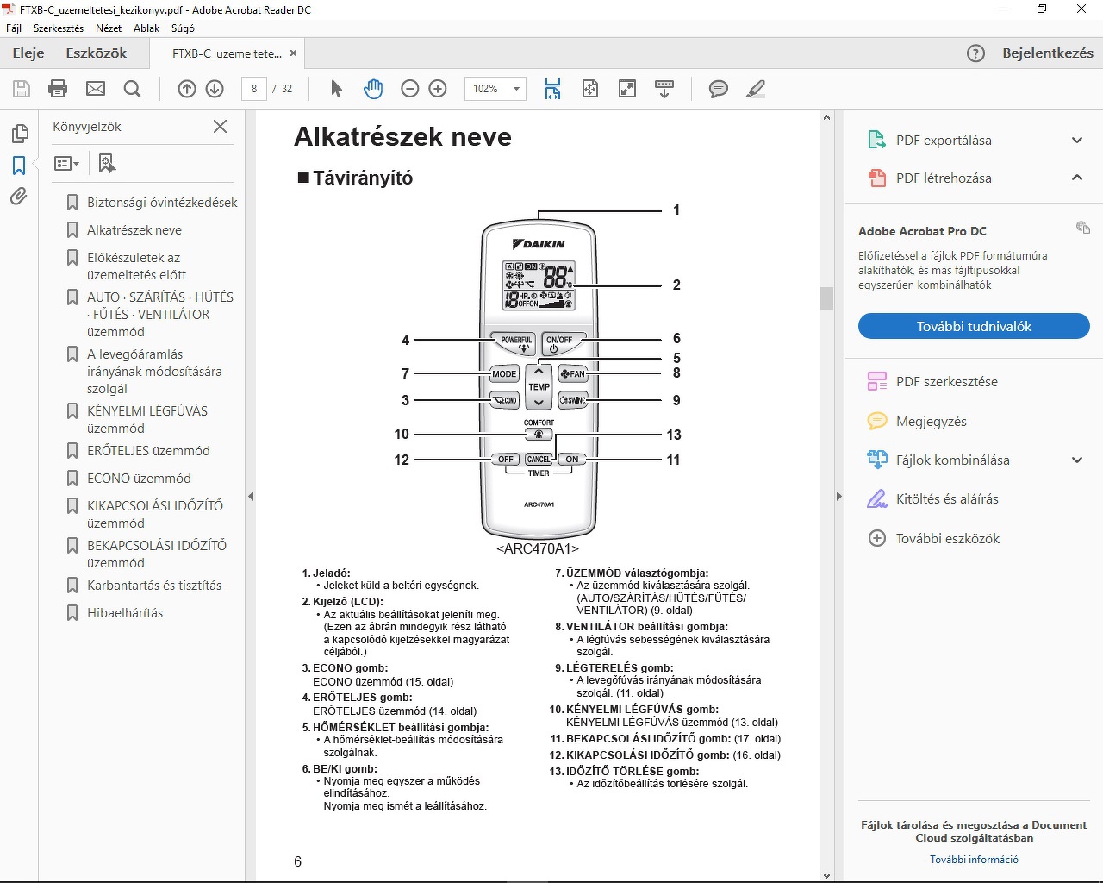Toggle the Bookmarks panel icon
The image size is (1103, 883).
pos(19,165)
